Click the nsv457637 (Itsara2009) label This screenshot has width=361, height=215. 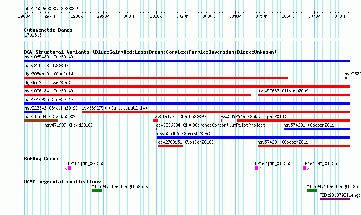tap(284, 91)
